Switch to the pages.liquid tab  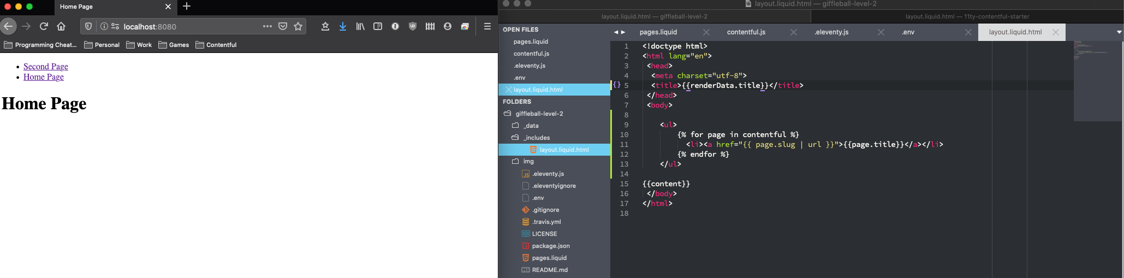tap(658, 32)
